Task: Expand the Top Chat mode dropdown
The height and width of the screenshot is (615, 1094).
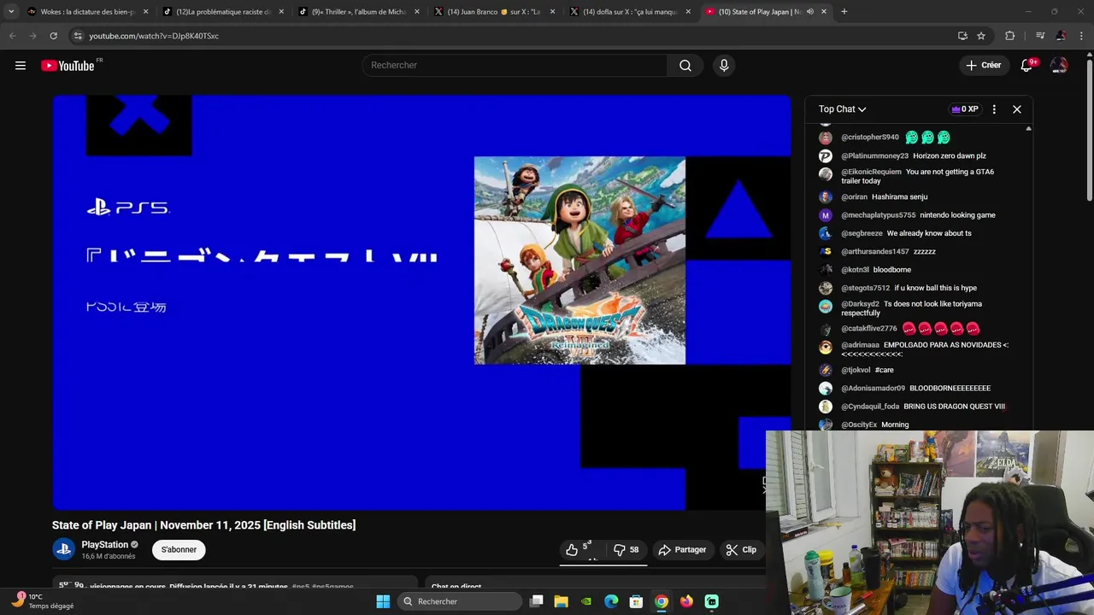Action: pos(842,109)
